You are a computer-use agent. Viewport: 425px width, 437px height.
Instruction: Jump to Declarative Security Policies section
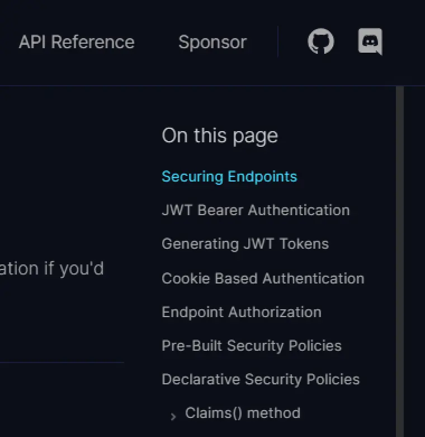tap(261, 380)
